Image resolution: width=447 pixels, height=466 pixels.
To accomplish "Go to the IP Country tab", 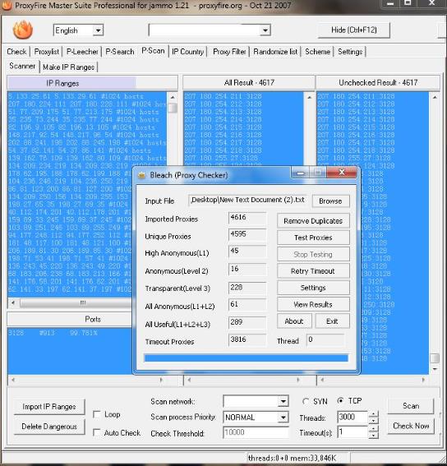I will 188,52.
